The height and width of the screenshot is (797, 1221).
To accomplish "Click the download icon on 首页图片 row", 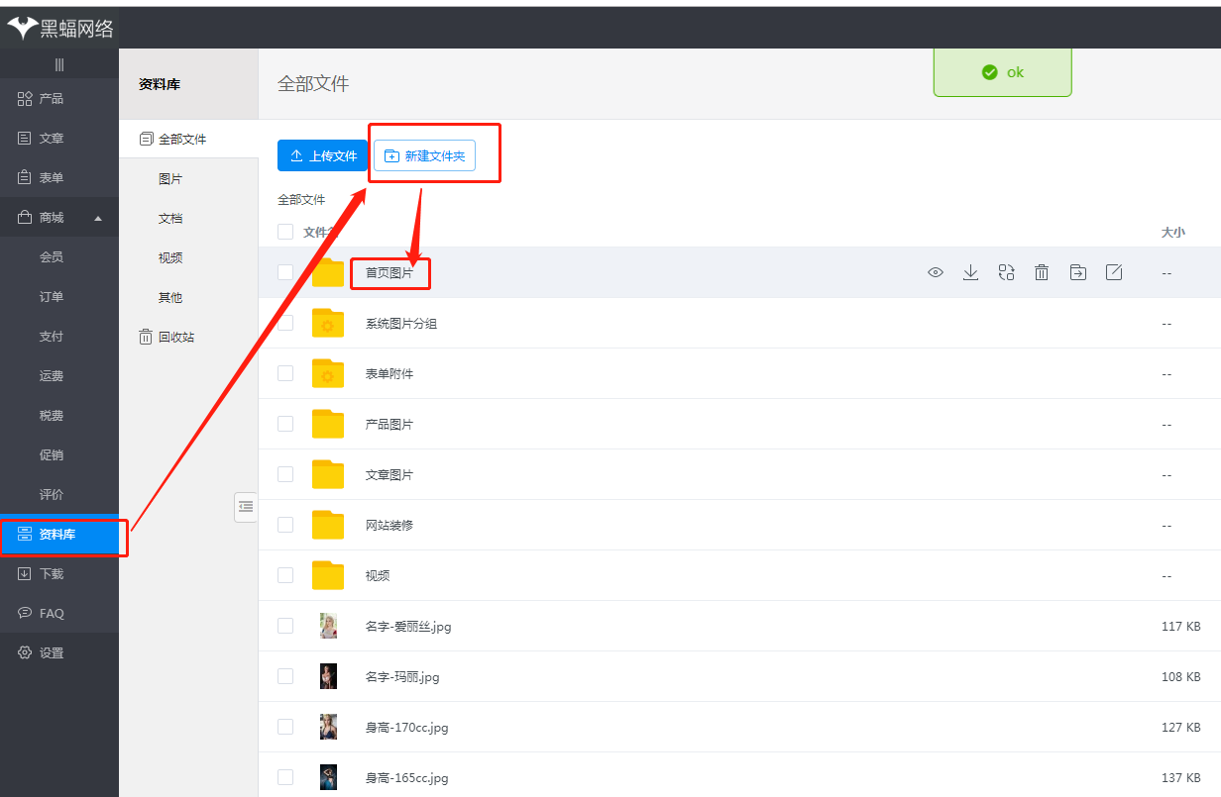I will (970, 273).
